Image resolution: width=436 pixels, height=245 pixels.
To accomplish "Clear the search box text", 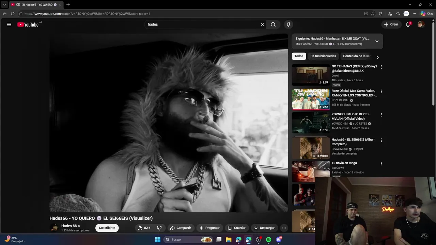I will pyautogui.click(x=262, y=24).
